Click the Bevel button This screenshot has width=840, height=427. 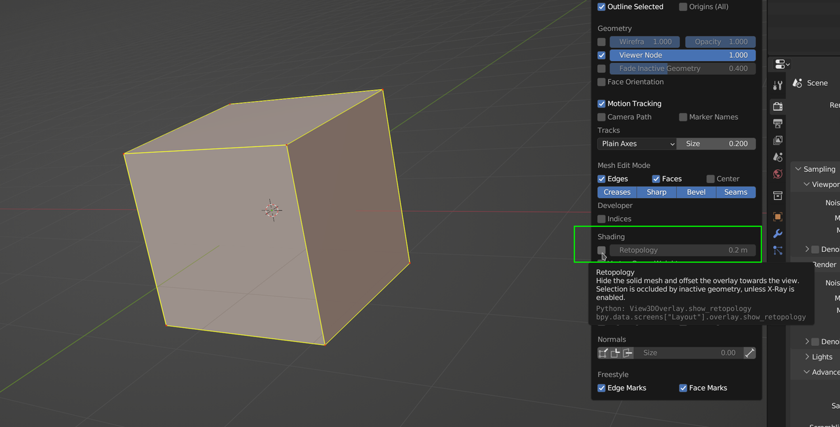coord(696,192)
